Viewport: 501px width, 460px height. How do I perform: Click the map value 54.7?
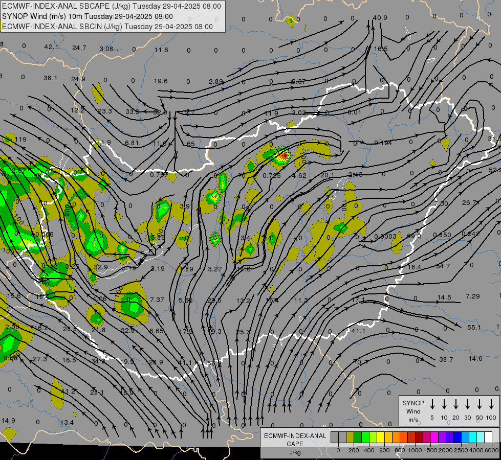pos(443,266)
